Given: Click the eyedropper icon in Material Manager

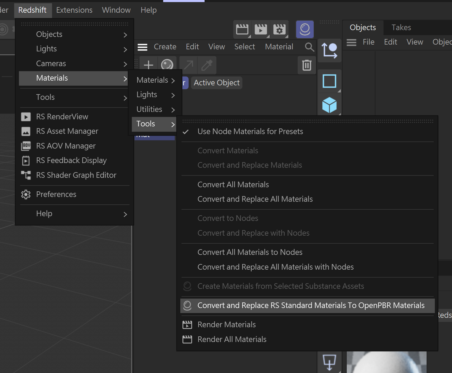Looking at the screenshot, I should pyautogui.click(x=207, y=65).
